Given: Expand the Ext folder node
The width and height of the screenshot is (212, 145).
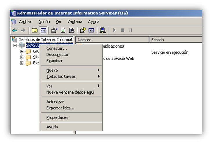Looking at the screenshot, I should click(22, 63).
